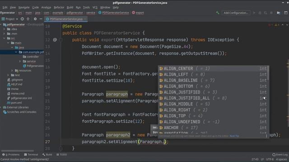Click Select Opened File target icon
Screen dimensions: 289x162
22,19
